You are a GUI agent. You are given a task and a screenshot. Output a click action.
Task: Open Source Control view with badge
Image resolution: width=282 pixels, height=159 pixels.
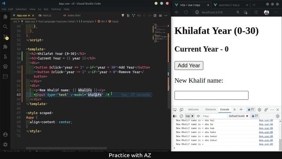click(6, 37)
